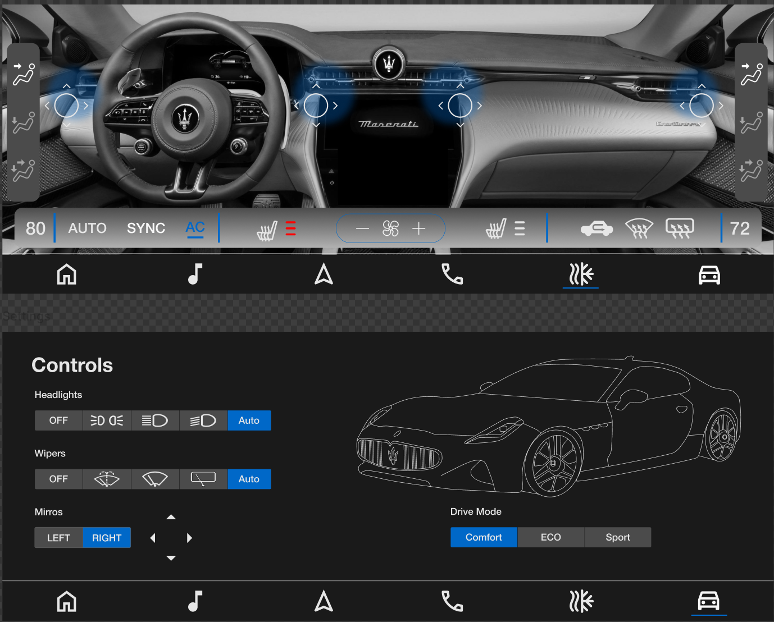Click the mirror adjustment up arrow
The height and width of the screenshot is (622, 774).
tap(171, 517)
